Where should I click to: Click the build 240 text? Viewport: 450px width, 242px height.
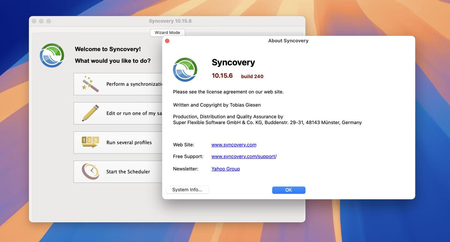point(252,76)
